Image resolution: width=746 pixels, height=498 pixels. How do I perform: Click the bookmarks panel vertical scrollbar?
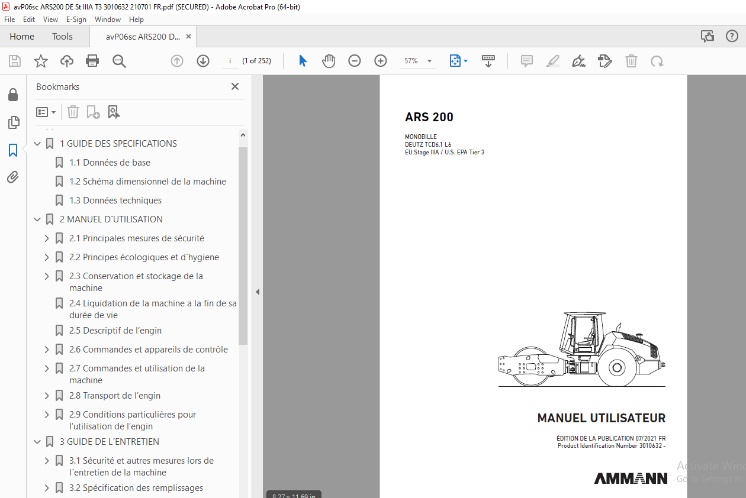(243, 245)
